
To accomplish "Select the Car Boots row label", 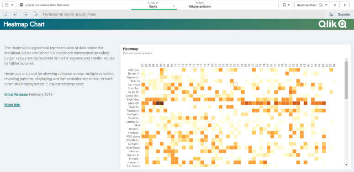I will tap(134, 85).
